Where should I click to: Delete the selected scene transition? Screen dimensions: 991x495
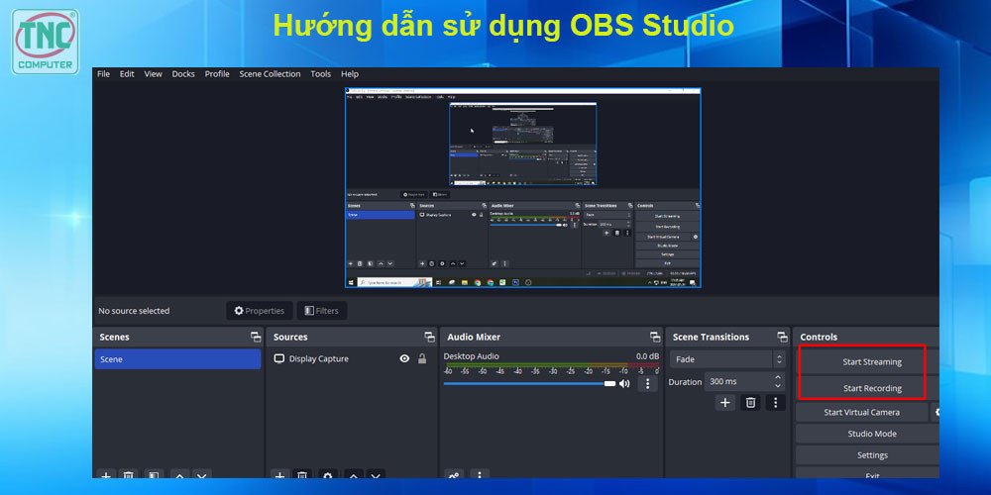click(750, 403)
